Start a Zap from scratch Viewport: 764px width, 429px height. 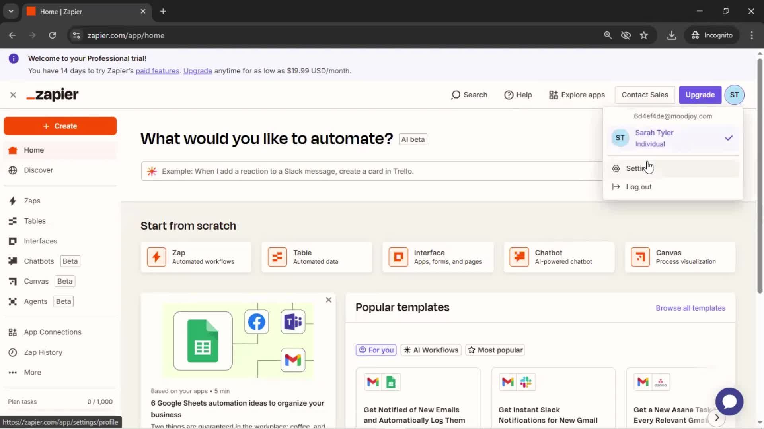tap(196, 257)
